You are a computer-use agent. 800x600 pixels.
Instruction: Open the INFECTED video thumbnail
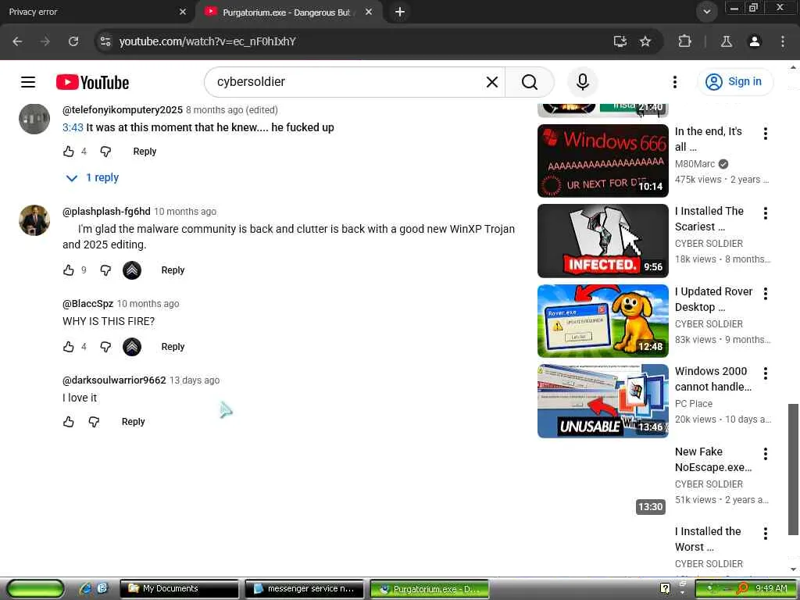(x=602, y=241)
